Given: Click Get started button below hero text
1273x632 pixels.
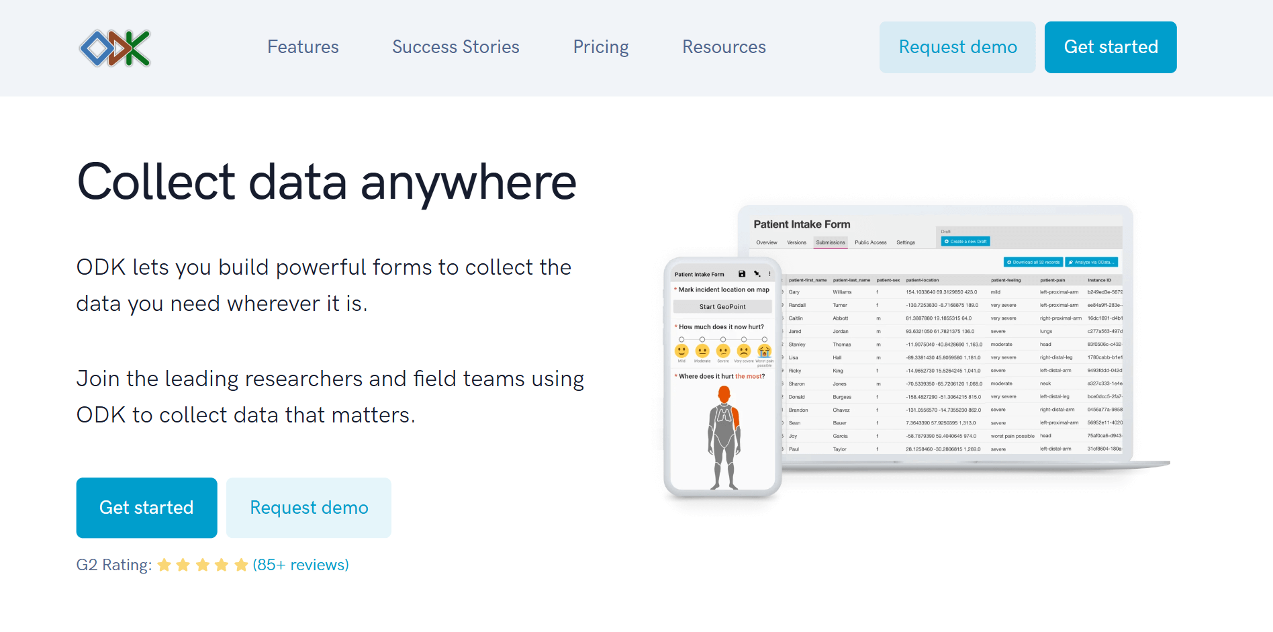Looking at the screenshot, I should tap(146, 508).
